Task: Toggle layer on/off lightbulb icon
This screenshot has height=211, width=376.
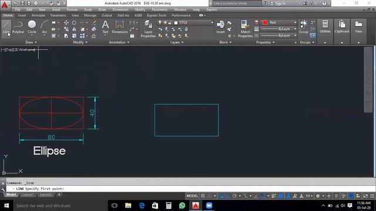Action: point(160,22)
